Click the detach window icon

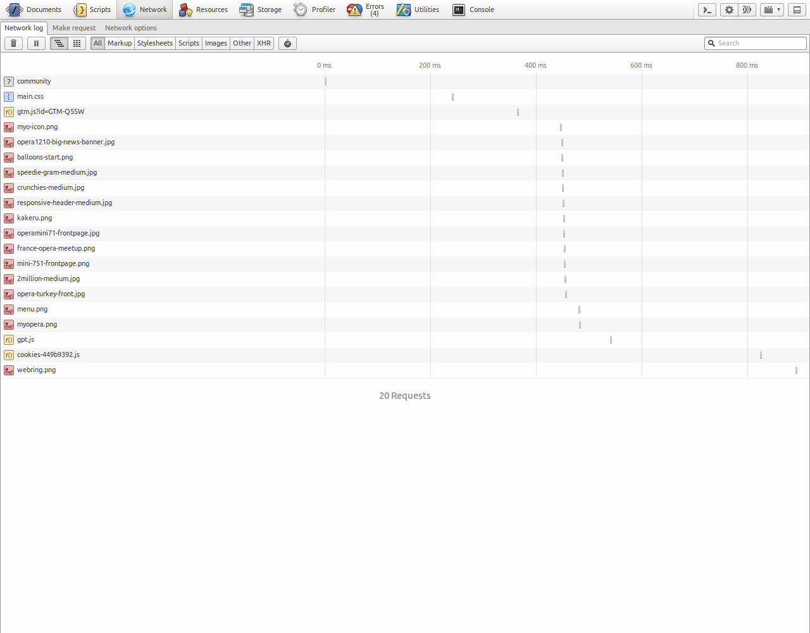[797, 9]
